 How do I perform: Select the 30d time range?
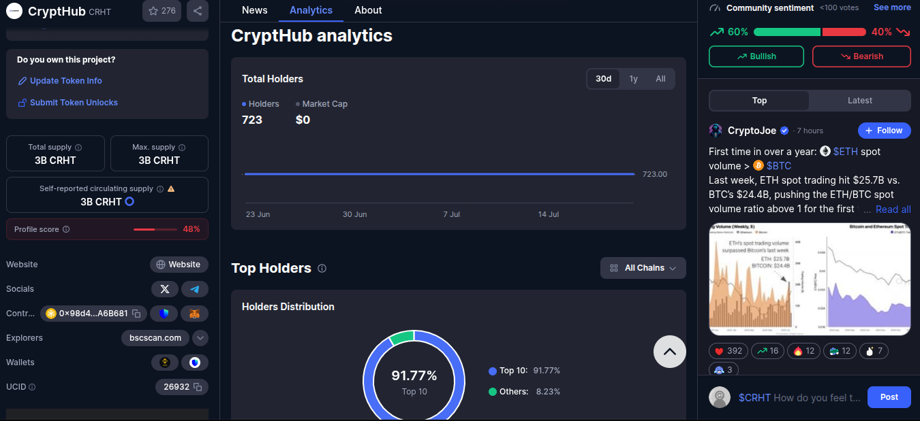coord(604,79)
